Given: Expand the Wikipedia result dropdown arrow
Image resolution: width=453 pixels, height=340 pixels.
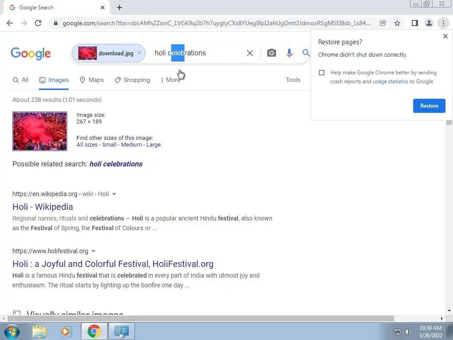Looking at the screenshot, I should click(114, 194).
